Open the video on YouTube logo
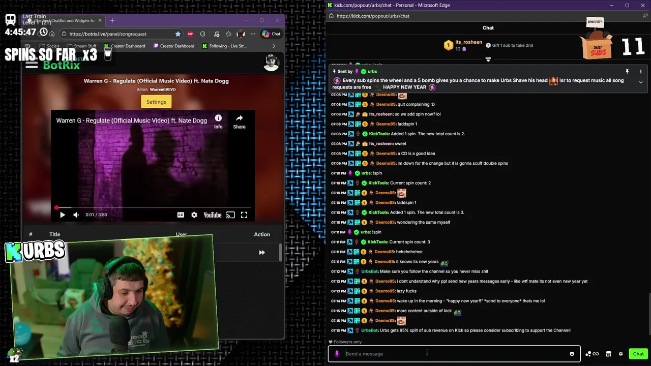 (x=213, y=215)
